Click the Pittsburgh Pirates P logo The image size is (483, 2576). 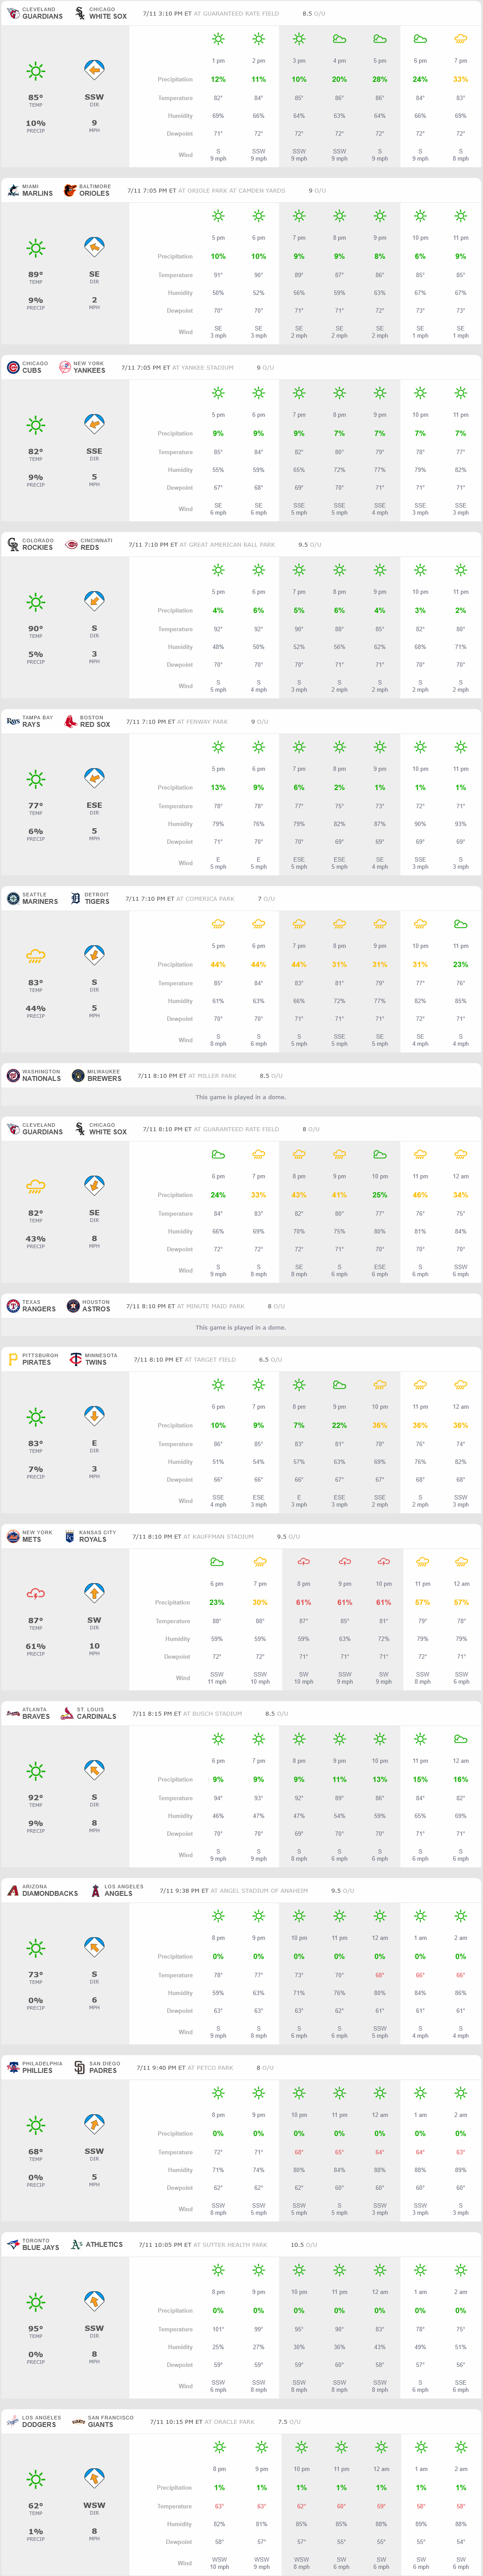coord(13,1359)
